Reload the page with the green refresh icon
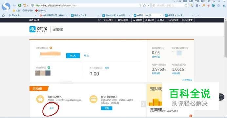The height and width of the screenshot is (118, 227). (x=19, y=6)
